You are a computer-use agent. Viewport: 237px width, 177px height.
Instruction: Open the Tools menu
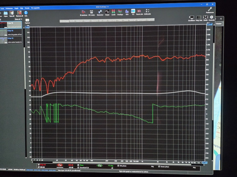pos(2,9)
